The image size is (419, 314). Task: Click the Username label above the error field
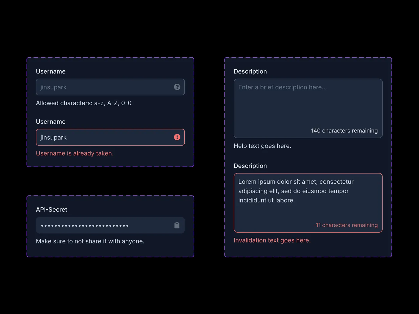point(51,122)
